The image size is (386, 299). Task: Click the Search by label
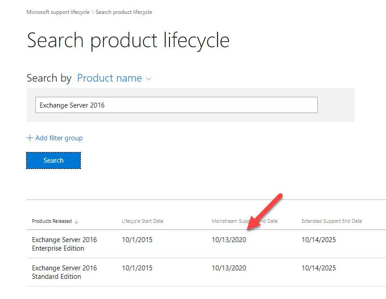pos(49,78)
